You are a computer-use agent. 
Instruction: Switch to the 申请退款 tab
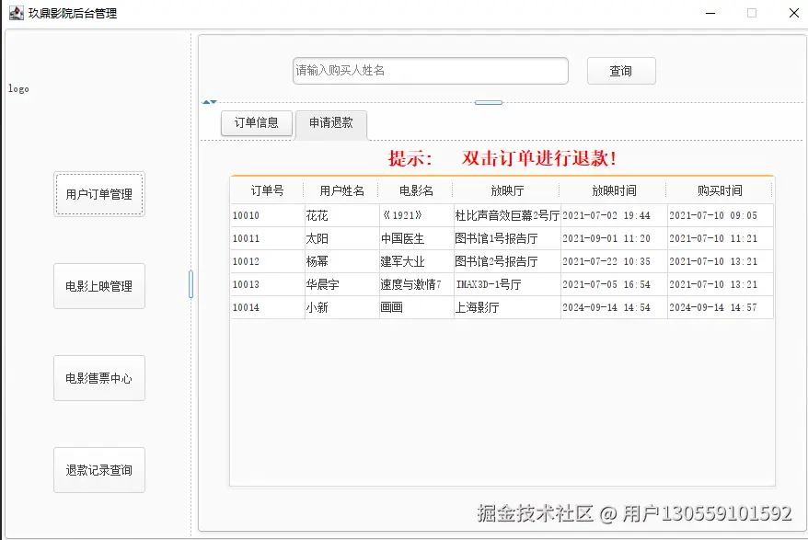(x=331, y=123)
